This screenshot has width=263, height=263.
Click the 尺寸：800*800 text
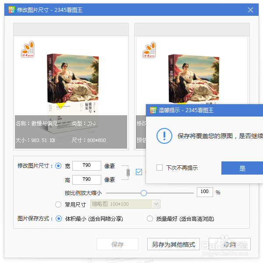(x=89, y=140)
